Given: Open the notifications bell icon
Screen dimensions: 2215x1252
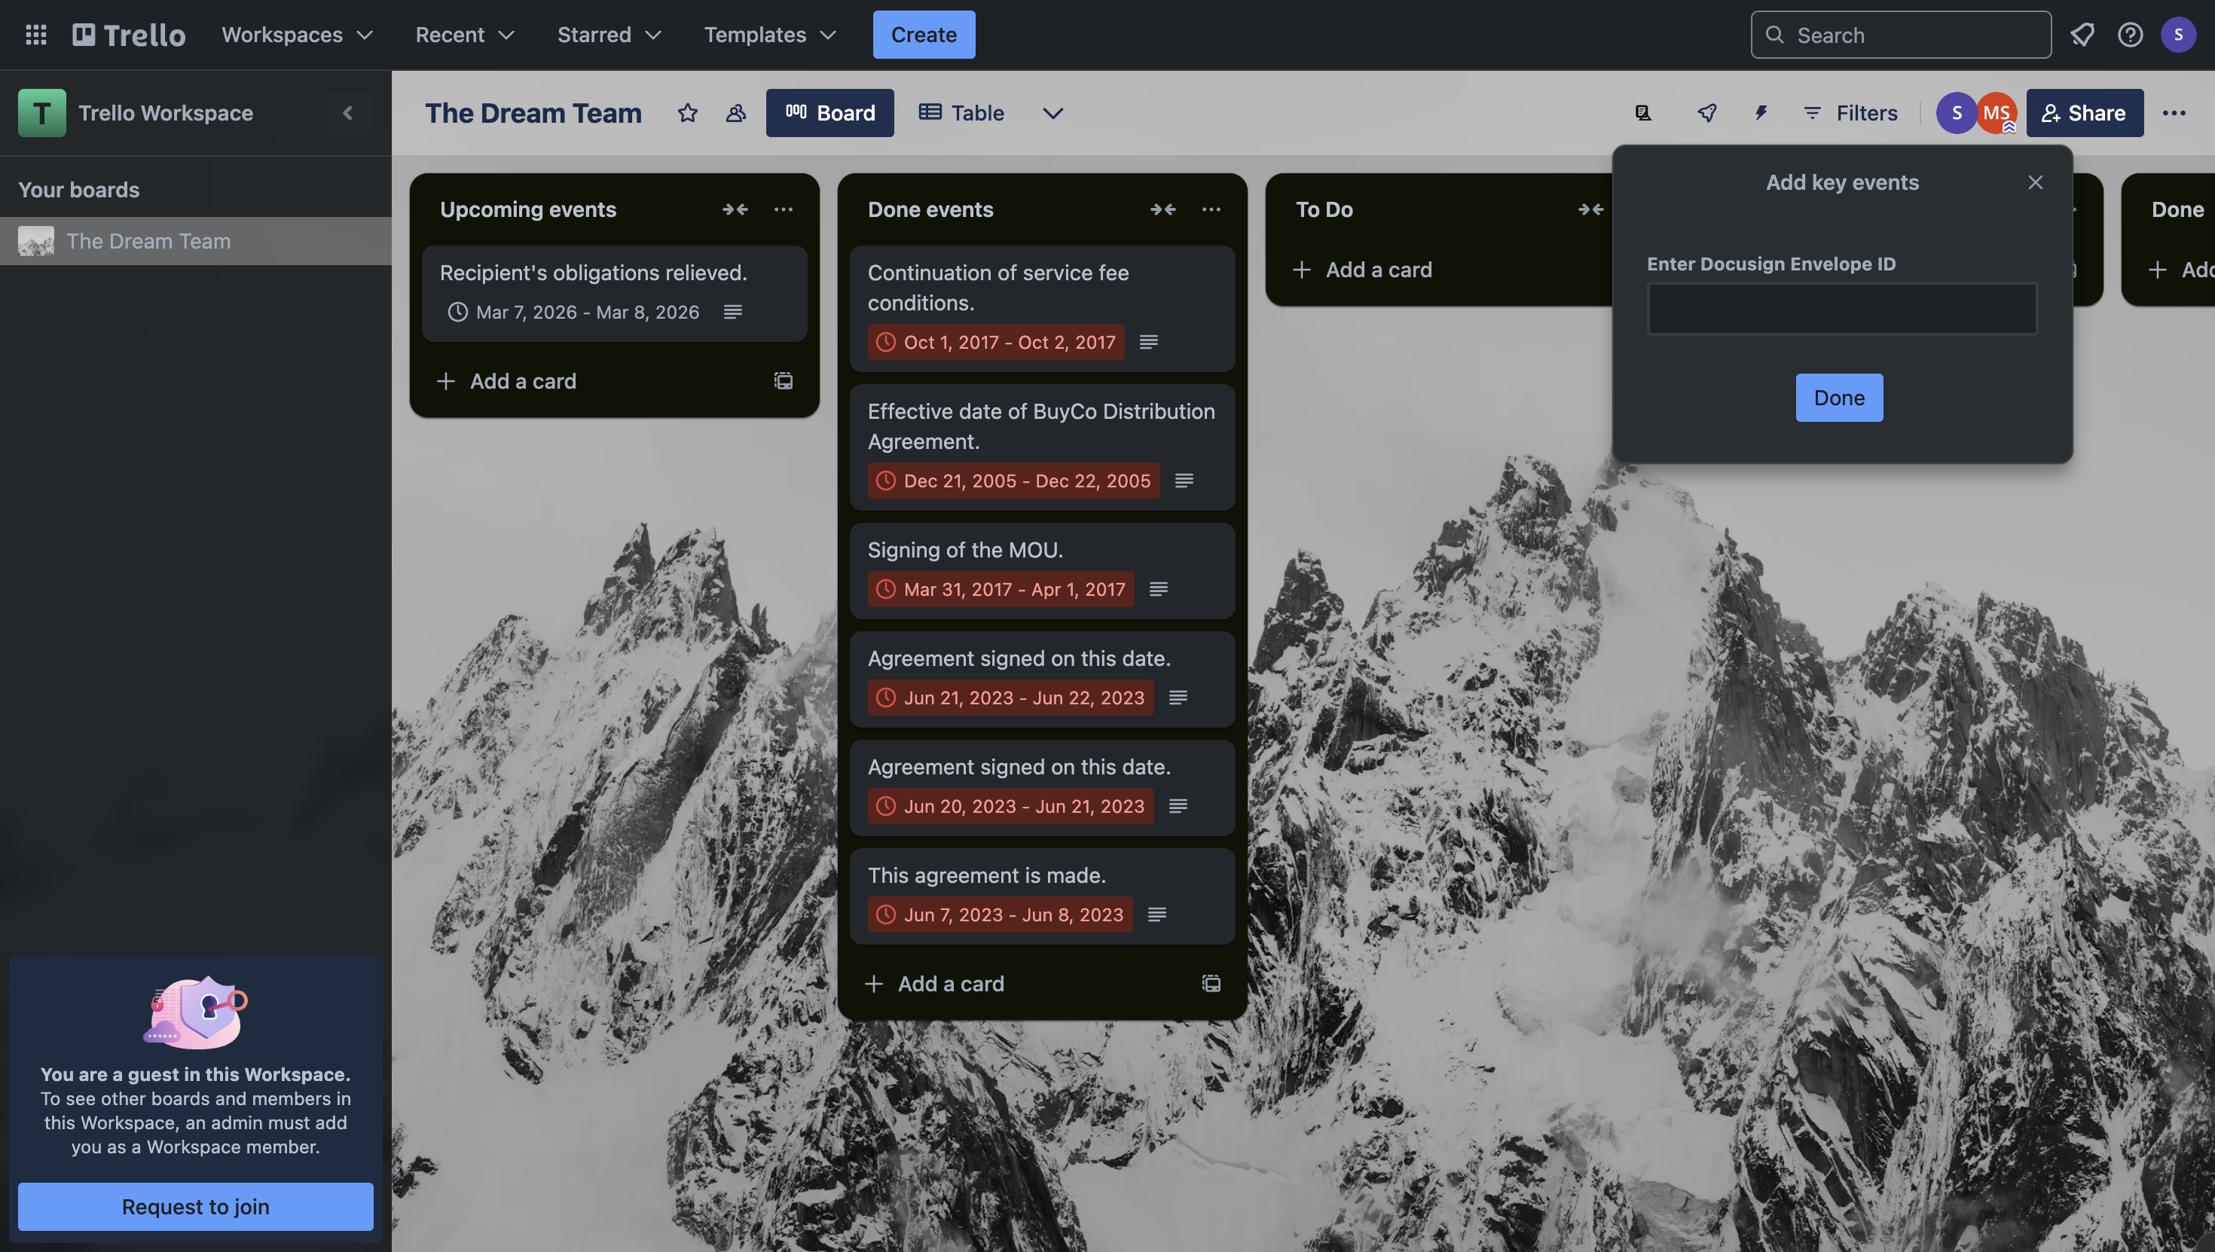Looking at the screenshot, I should pos(2082,35).
